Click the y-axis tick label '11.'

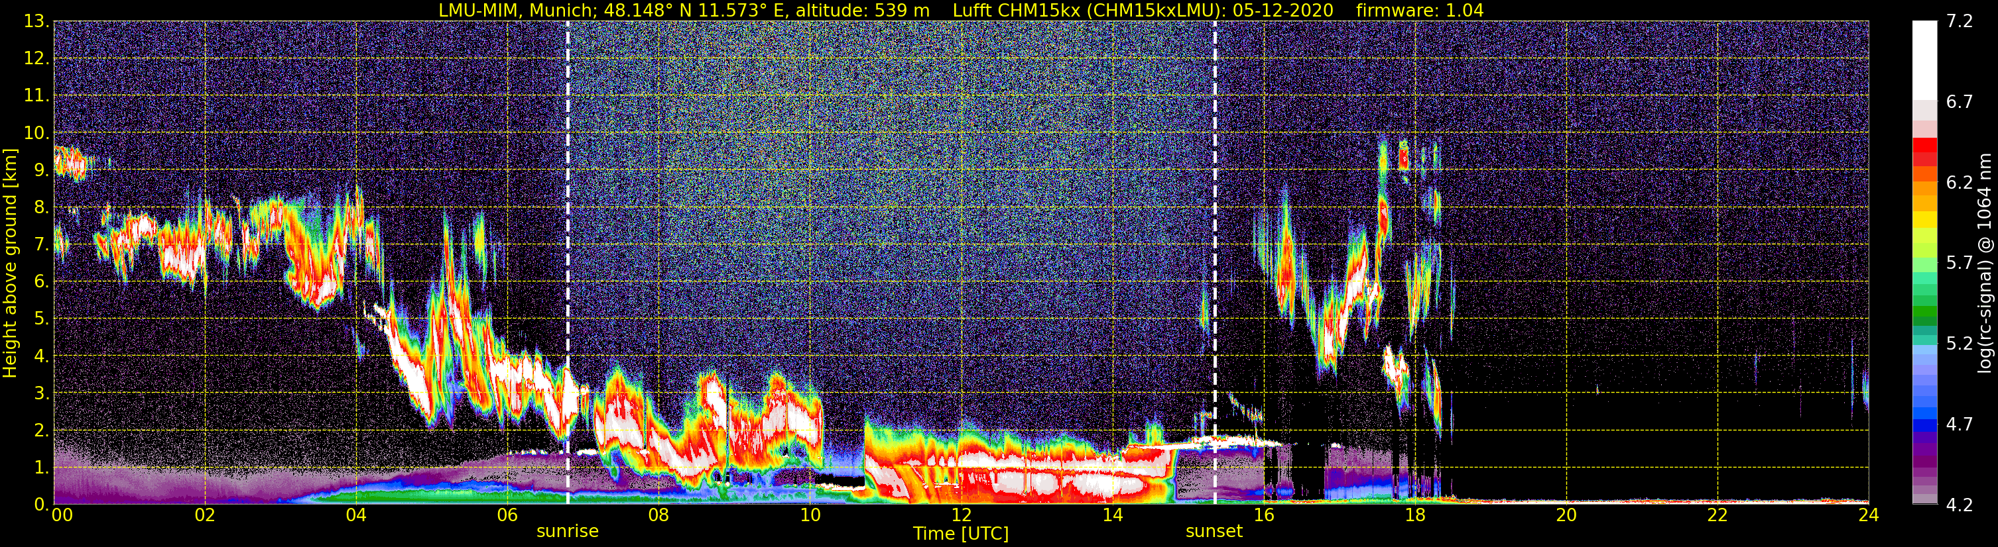[36, 96]
